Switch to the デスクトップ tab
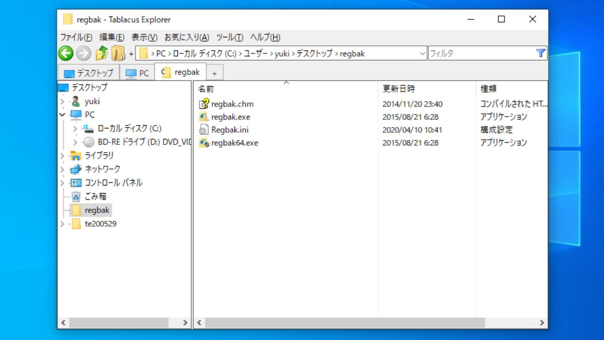 pyautogui.click(x=89, y=73)
